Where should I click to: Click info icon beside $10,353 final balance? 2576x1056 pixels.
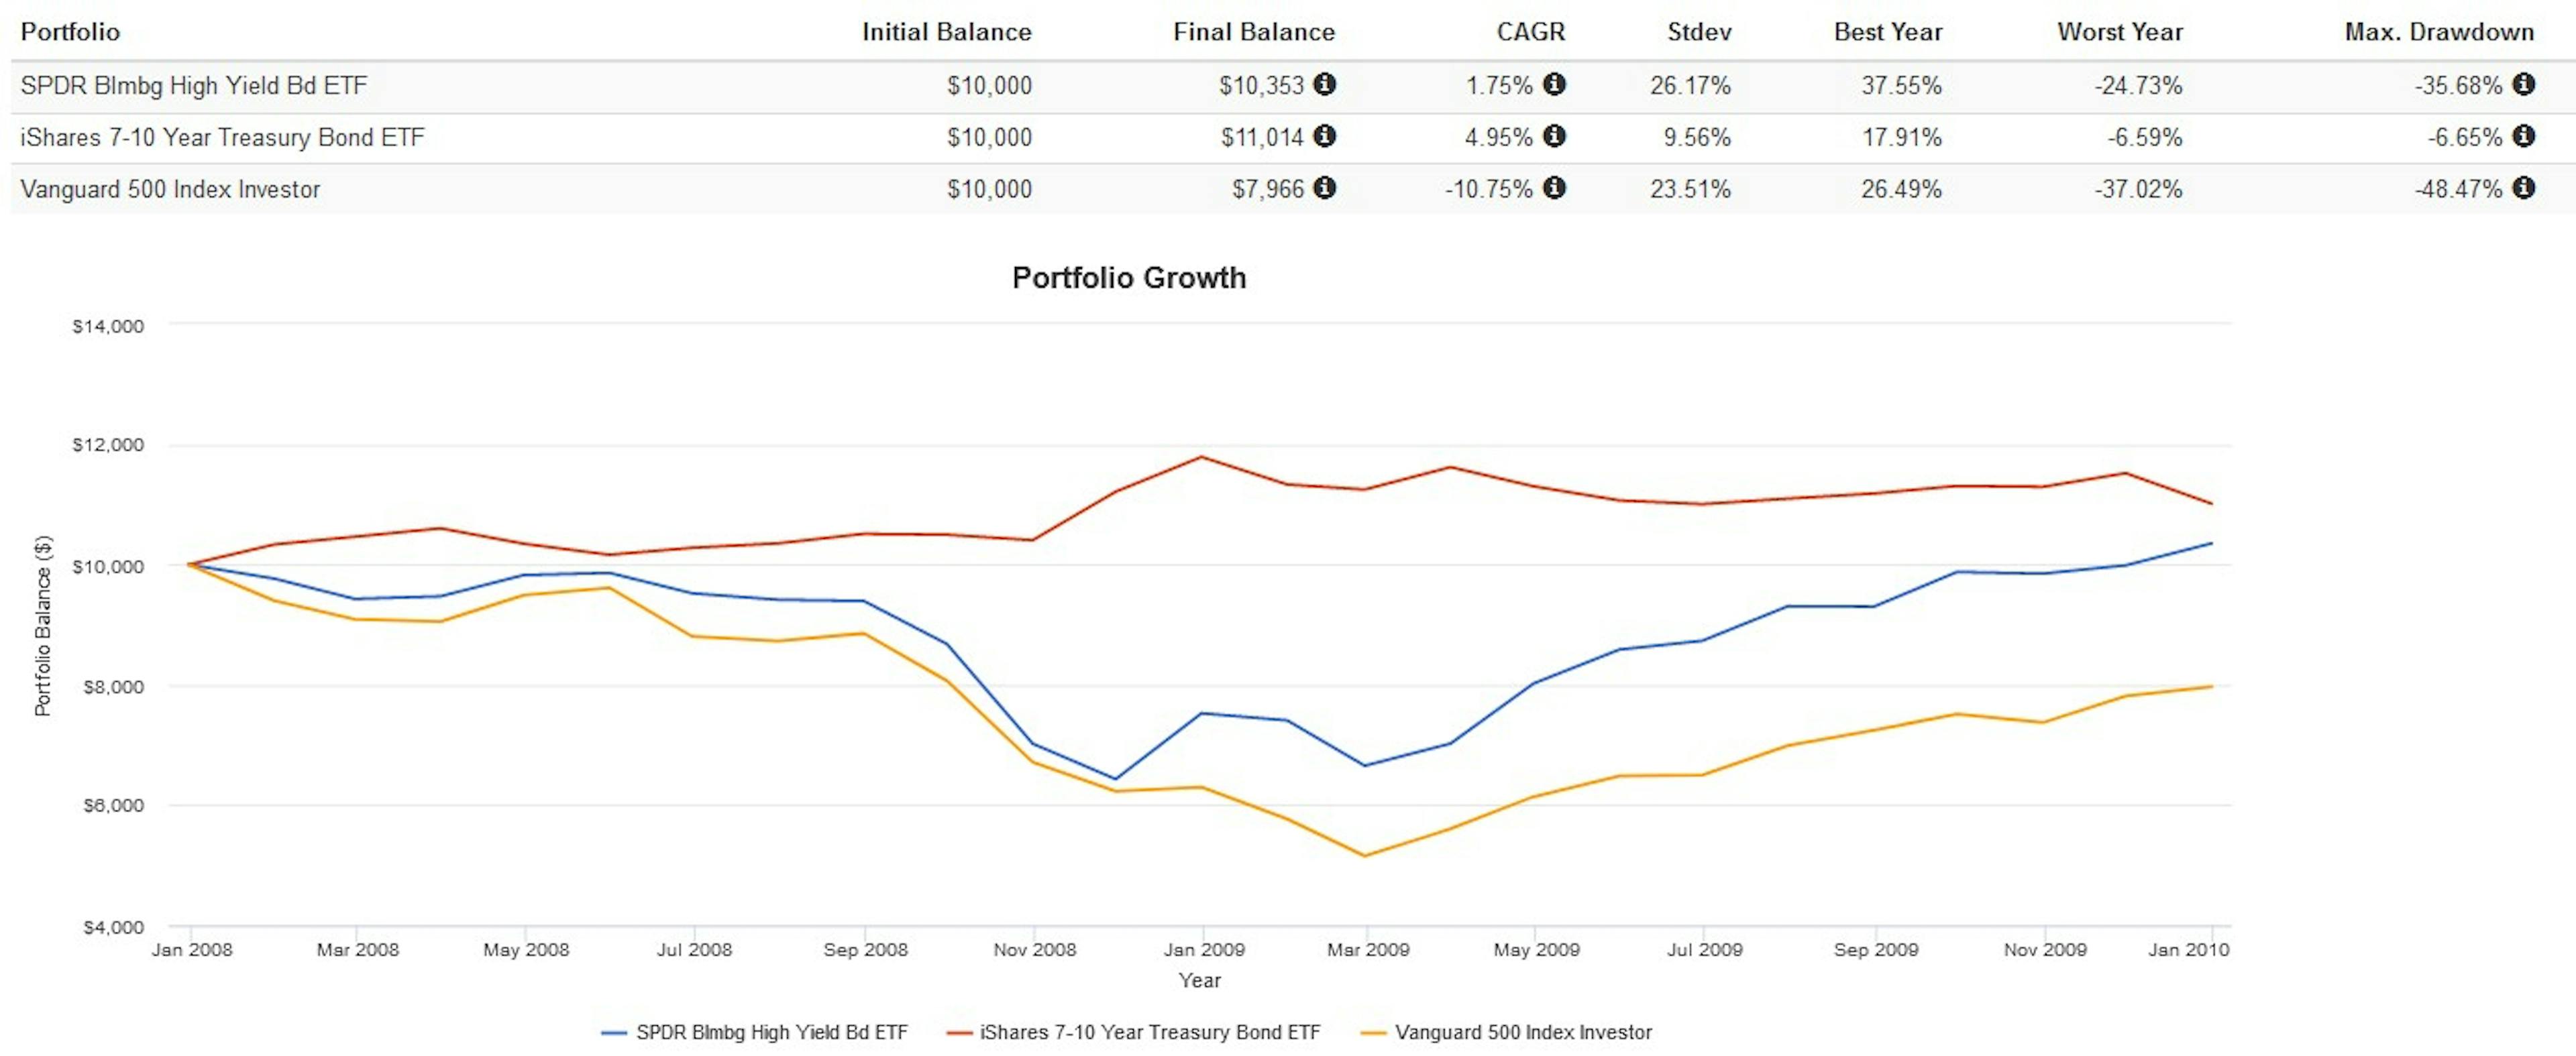pyautogui.click(x=1324, y=84)
